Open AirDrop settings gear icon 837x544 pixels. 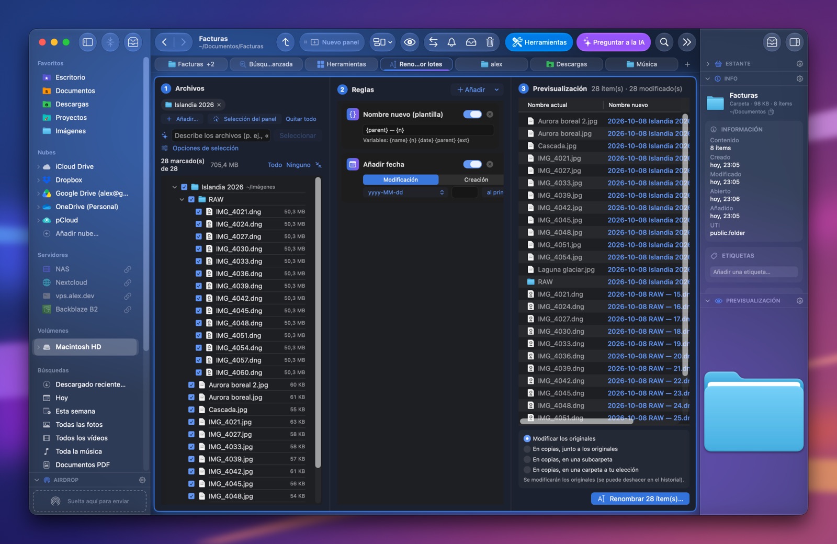point(142,480)
